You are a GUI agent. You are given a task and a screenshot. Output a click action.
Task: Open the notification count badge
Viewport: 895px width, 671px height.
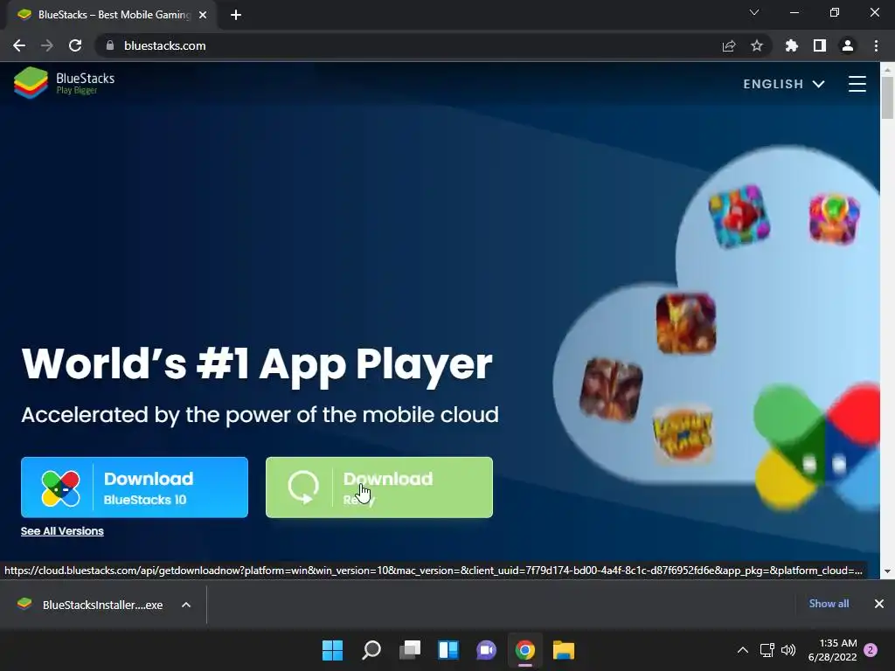pyautogui.click(x=871, y=650)
